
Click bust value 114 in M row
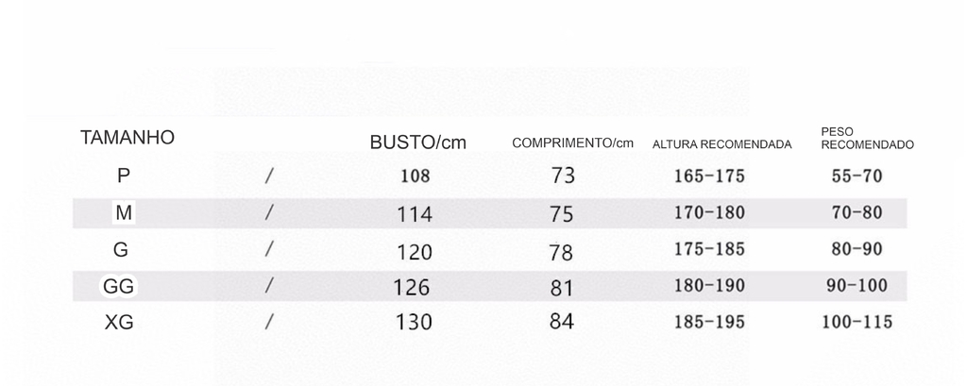click(x=414, y=214)
